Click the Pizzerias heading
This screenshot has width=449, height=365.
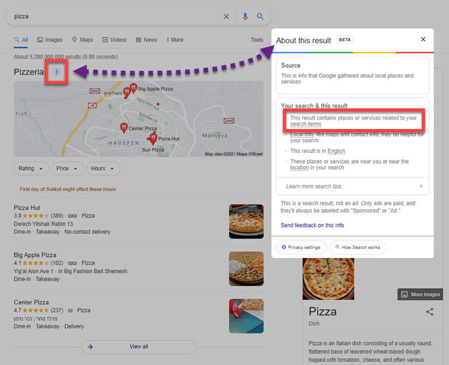[29, 72]
